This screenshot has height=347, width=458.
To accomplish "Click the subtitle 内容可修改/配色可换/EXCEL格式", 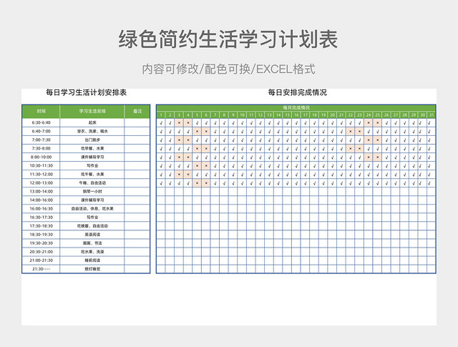I will click(x=229, y=69).
